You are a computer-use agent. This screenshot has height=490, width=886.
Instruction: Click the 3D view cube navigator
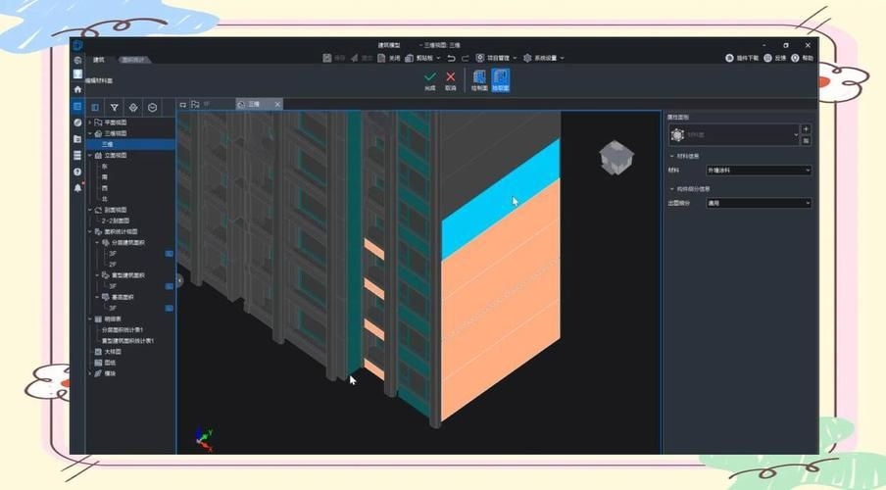coord(615,157)
